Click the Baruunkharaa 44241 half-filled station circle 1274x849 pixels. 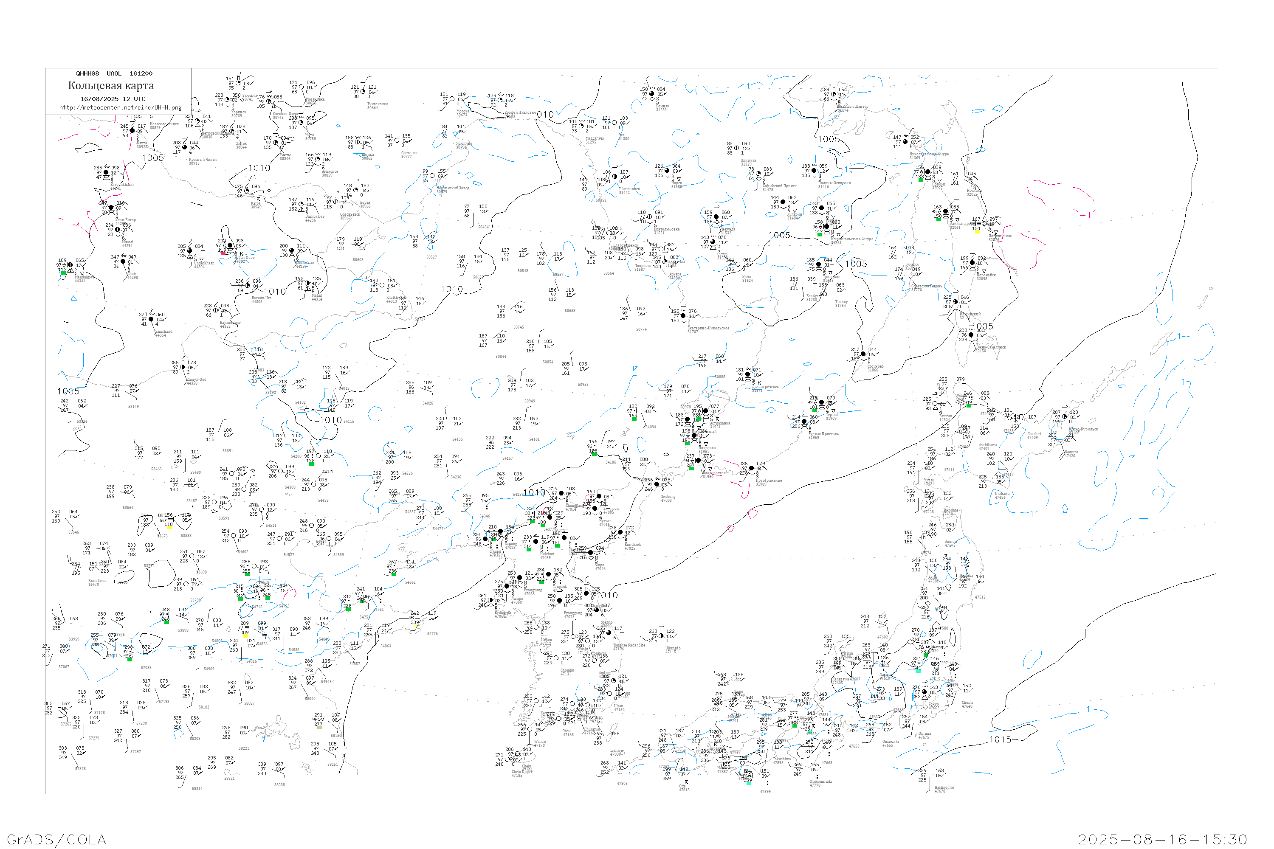pyautogui.click(x=106, y=172)
